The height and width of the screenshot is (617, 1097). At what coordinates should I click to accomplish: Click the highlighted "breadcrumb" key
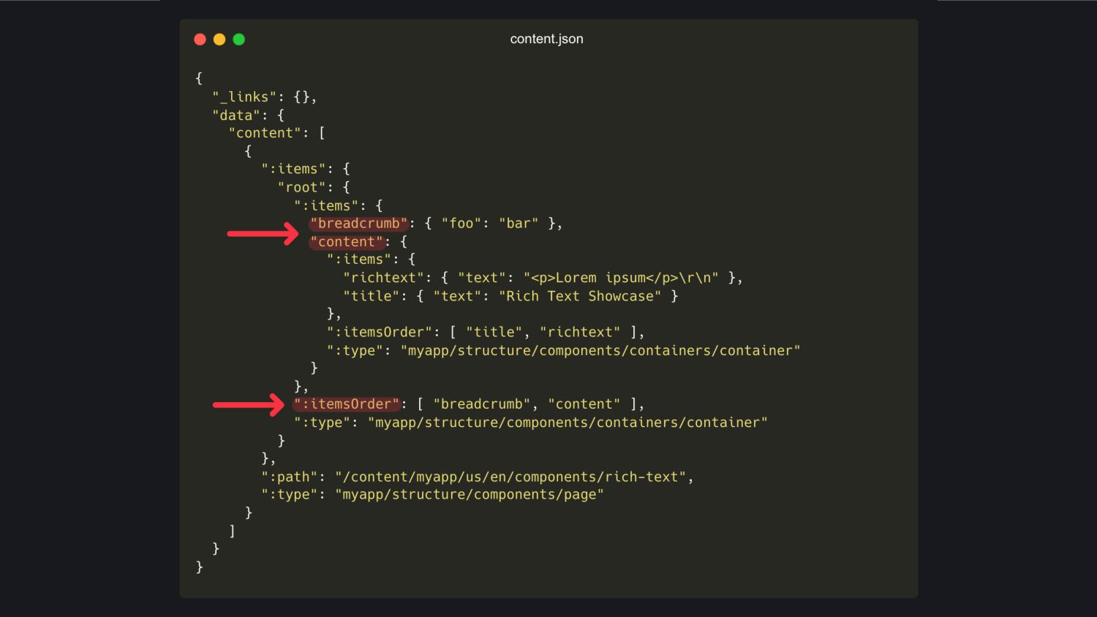tap(358, 224)
